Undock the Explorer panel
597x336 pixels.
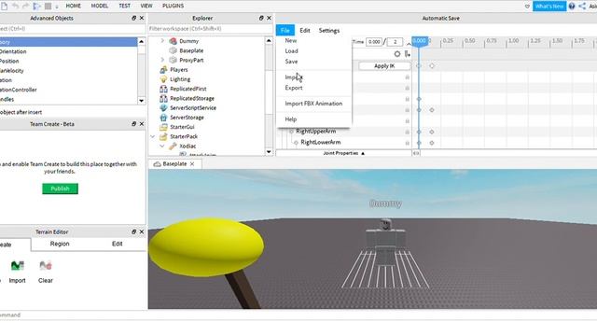click(x=261, y=18)
